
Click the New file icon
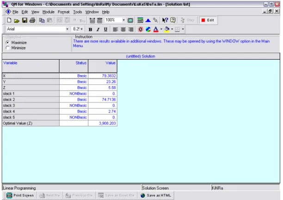pyautogui.click(x=9, y=20)
